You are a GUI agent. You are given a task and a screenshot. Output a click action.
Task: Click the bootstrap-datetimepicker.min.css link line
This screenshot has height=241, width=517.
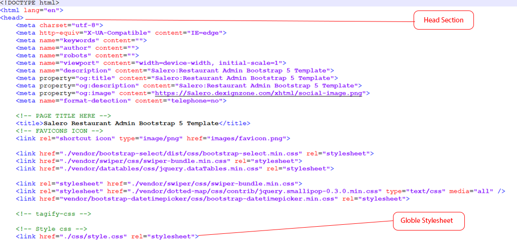tap(213, 199)
